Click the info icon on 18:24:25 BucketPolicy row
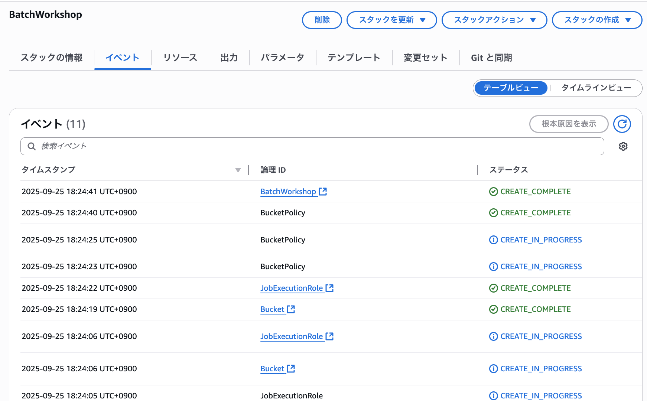The image size is (647, 401). tap(494, 240)
